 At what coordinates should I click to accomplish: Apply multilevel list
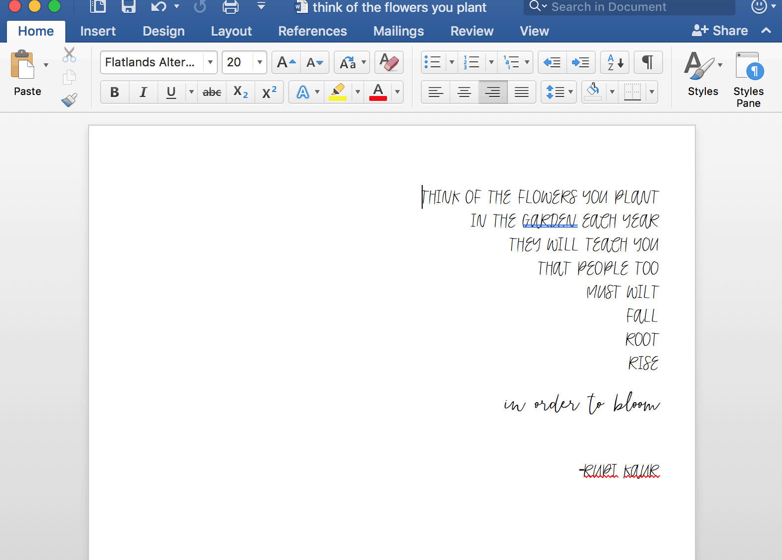point(511,62)
